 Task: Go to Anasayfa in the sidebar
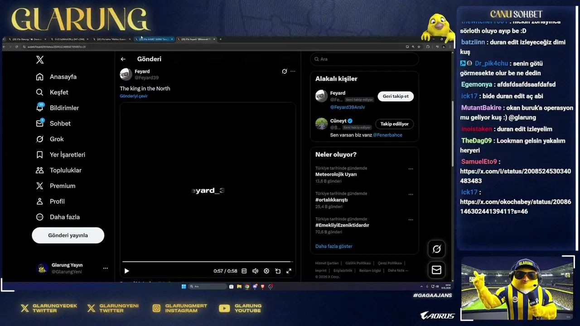(57, 77)
